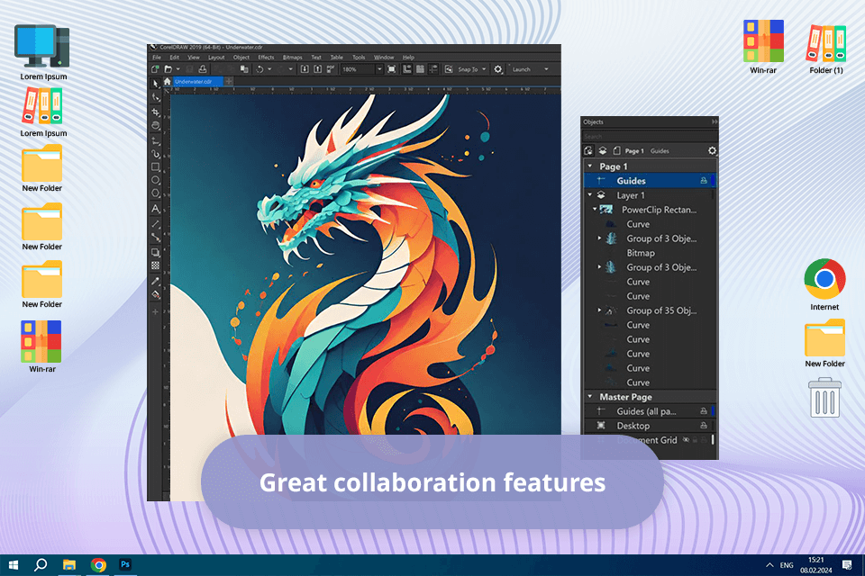The height and width of the screenshot is (576, 865).
Task: Click the Objects docker options gear
Action: 712,150
